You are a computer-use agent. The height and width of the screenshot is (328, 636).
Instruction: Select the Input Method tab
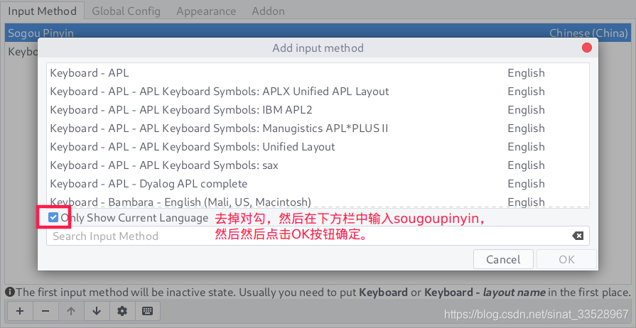pyautogui.click(x=42, y=11)
